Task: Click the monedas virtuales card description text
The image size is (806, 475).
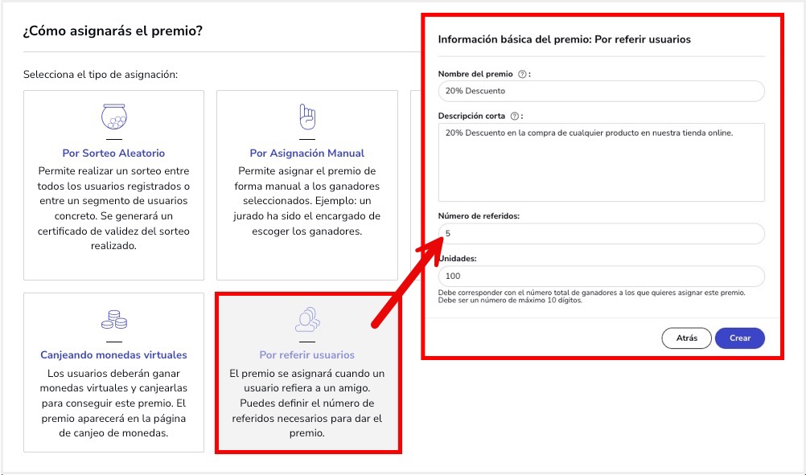Action: coord(113,403)
